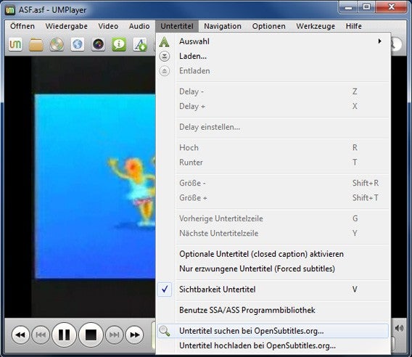
Task: Expand the Auswahl submenu arrow
Action: tap(379, 41)
